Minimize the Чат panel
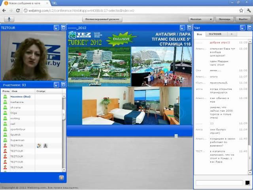The width and height of the screenshot is (253, 190). 242,28
